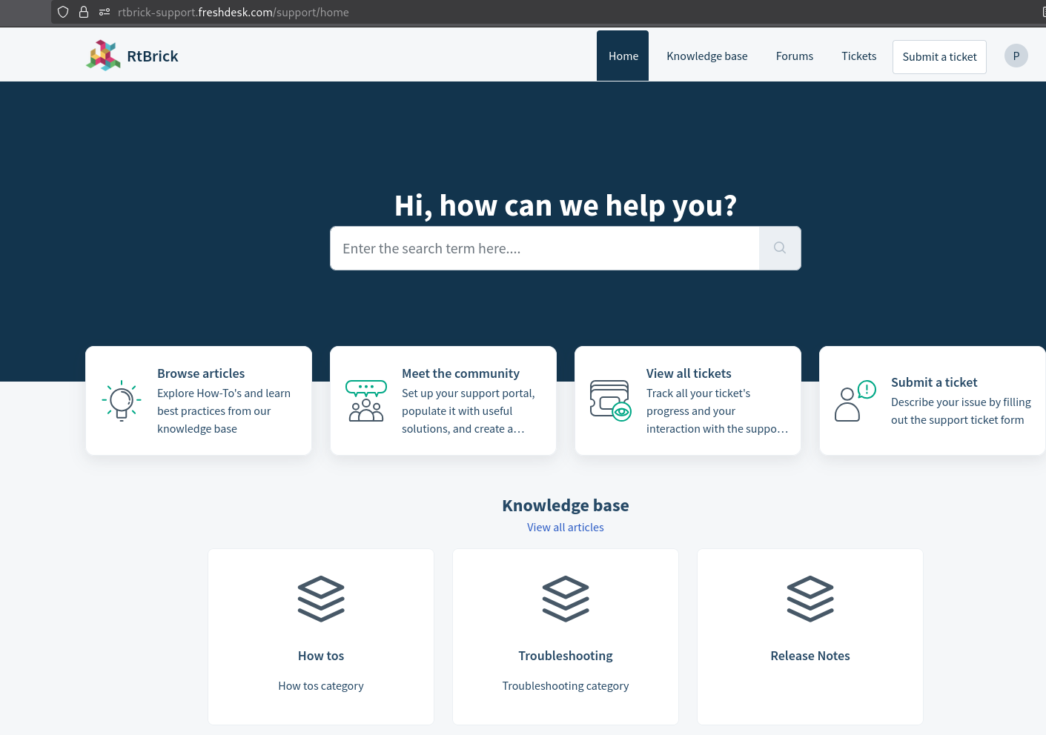Viewport: 1046px width, 735px height.
Task: Go to the Forums navigation item
Action: (x=794, y=56)
